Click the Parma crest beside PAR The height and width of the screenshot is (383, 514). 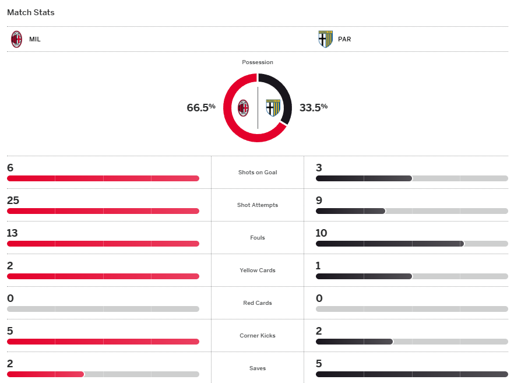325,40
